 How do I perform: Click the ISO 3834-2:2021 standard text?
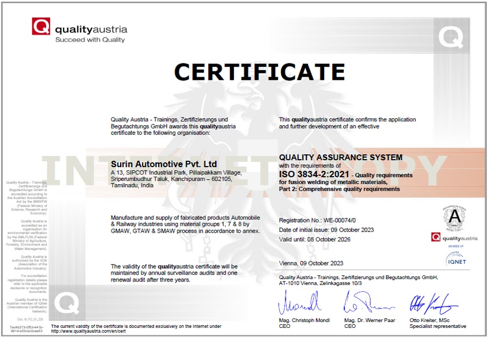click(x=315, y=174)
